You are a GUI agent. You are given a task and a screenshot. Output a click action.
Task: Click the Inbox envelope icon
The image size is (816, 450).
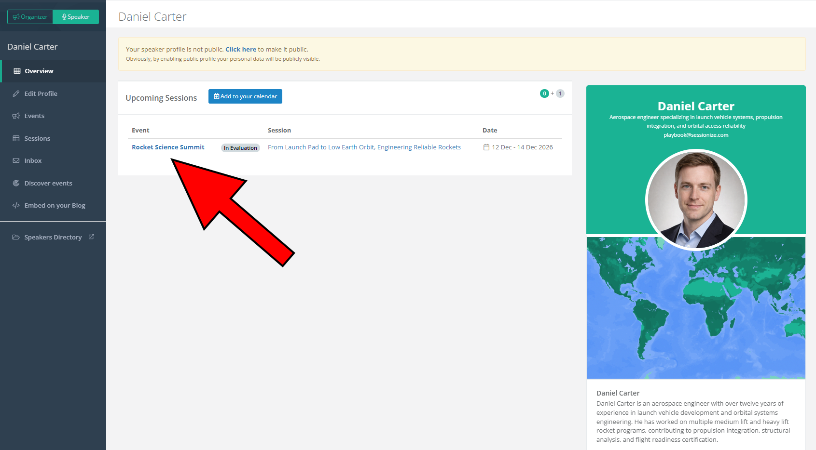[16, 161]
